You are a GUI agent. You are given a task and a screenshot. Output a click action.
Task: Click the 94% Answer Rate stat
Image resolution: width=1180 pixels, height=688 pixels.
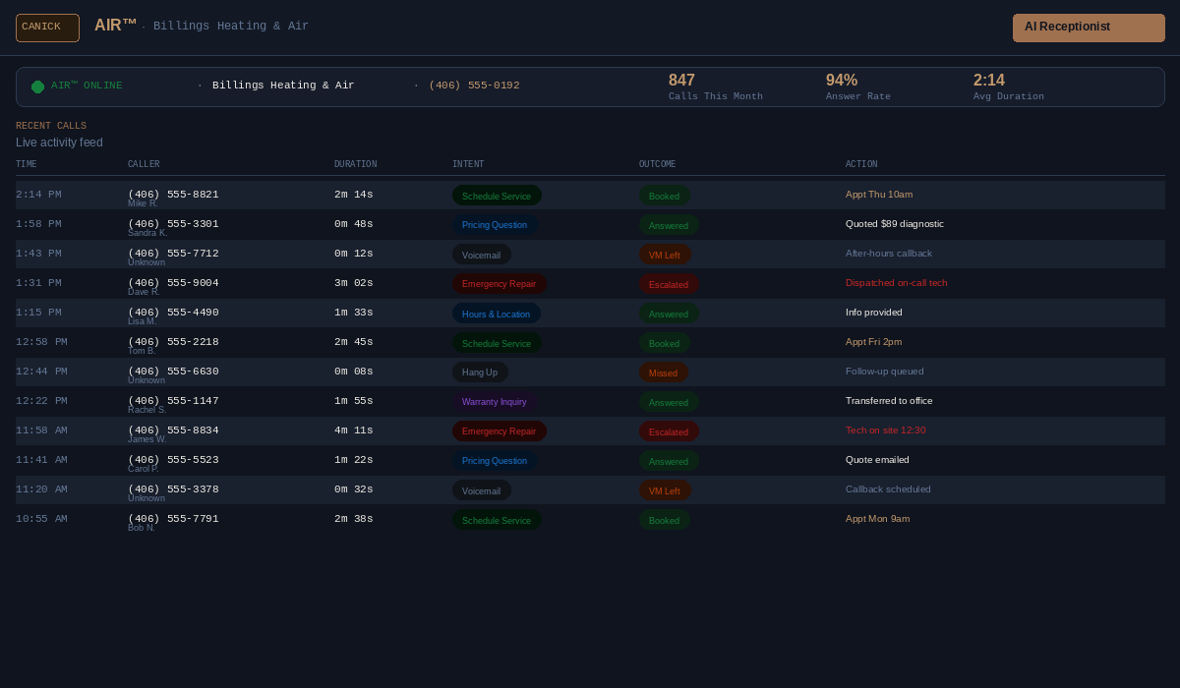[x=857, y=86]
